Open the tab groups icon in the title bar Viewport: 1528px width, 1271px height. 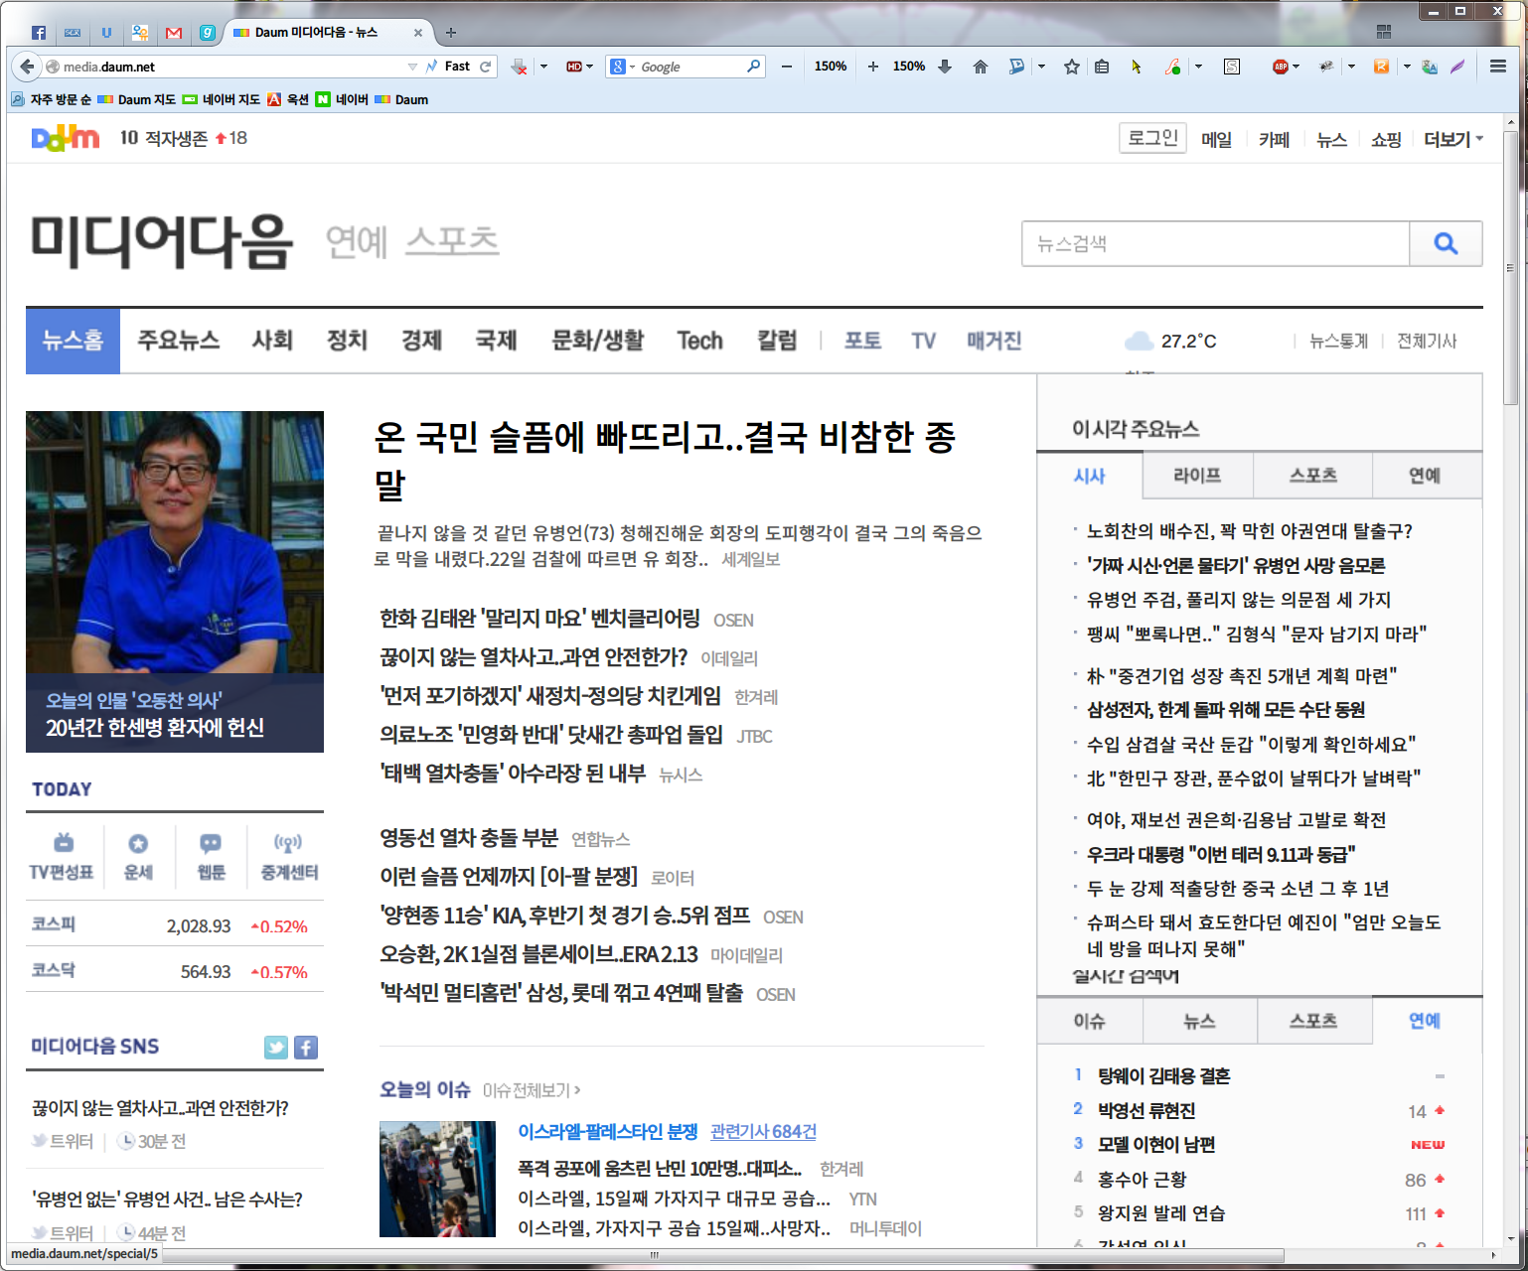[1383, 32]
